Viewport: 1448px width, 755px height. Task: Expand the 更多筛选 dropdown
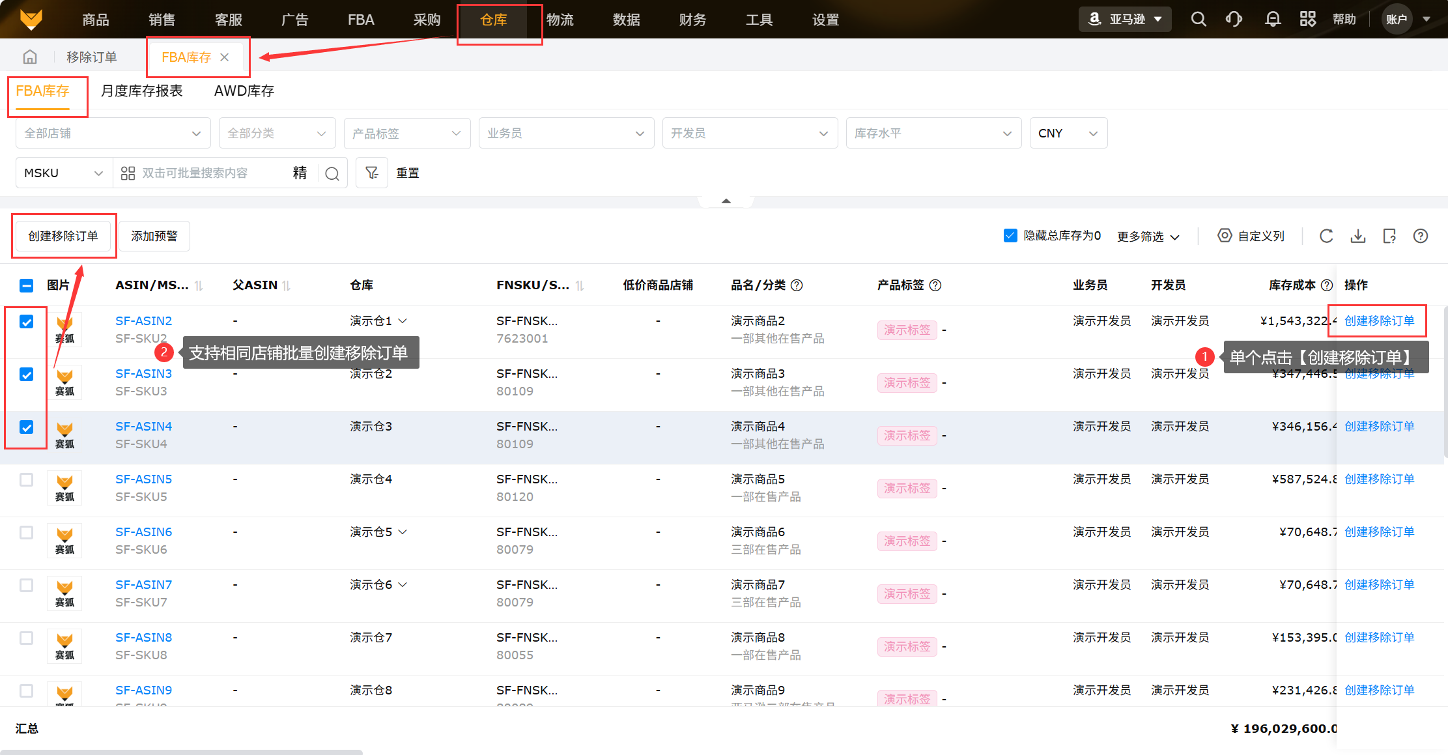pyautogui.click(x=1148, y=236)
